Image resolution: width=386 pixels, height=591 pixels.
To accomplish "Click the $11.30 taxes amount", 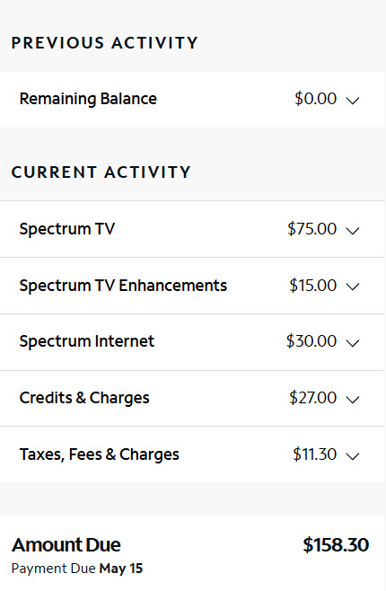I will (x=314, y=454).
